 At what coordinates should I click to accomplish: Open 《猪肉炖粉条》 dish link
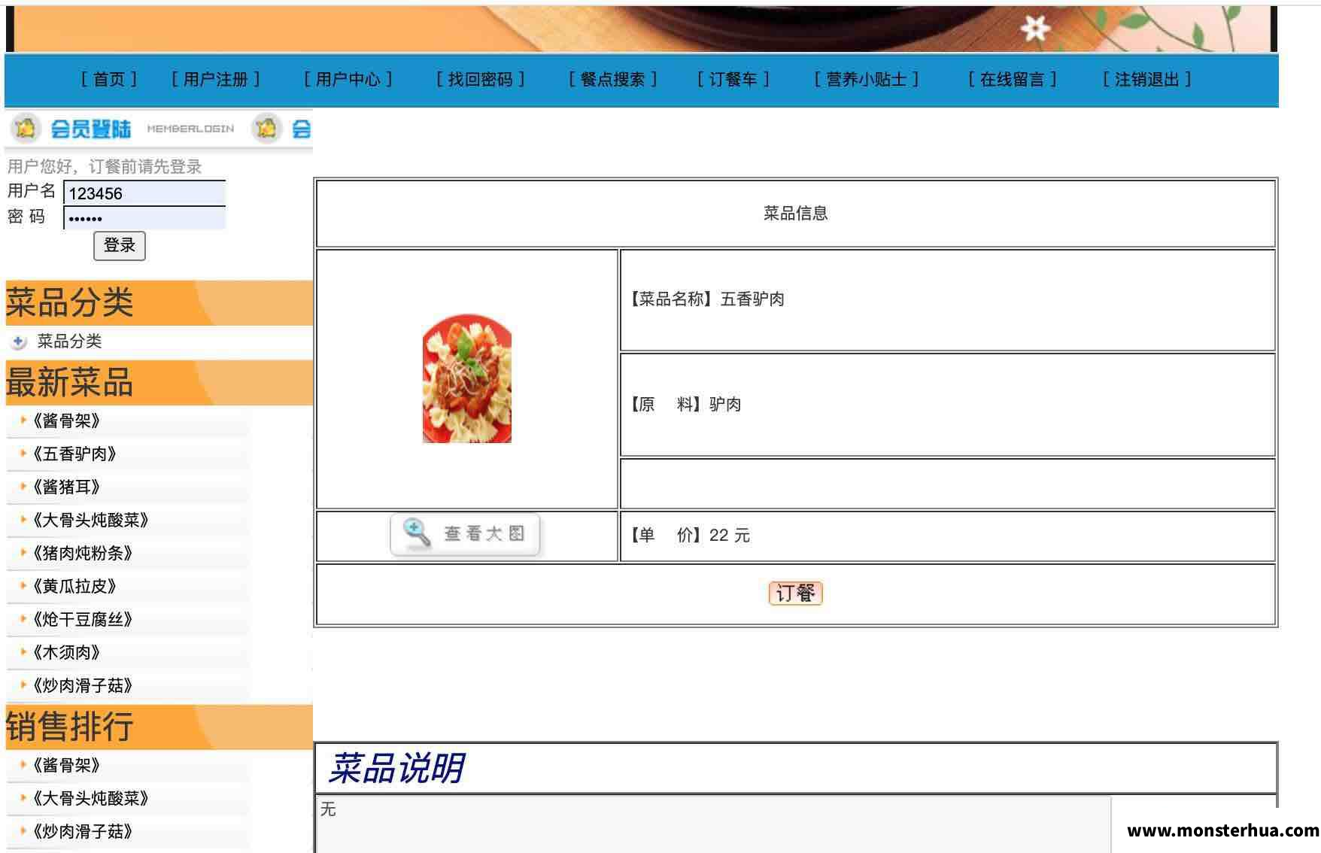pos(81,553)
